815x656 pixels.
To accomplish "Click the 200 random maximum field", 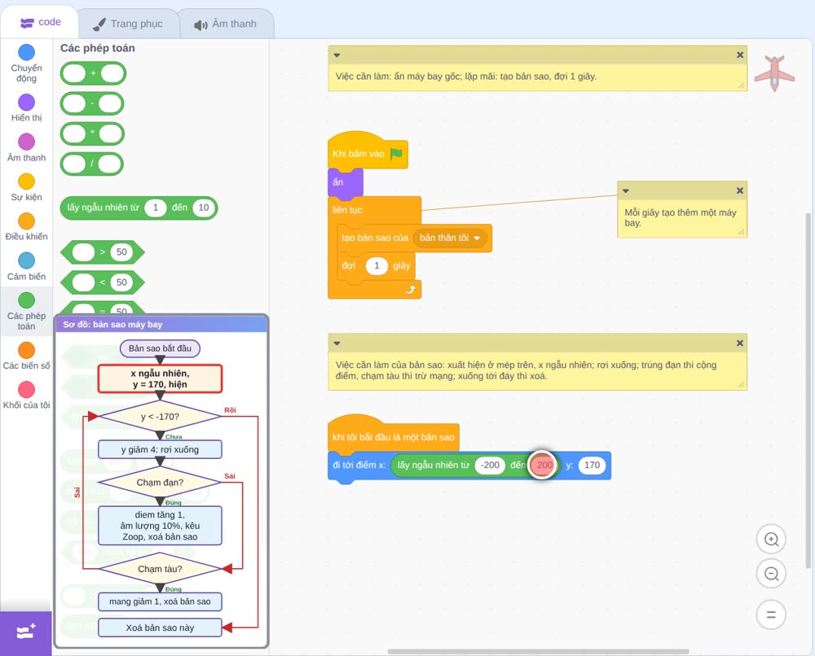I will 544,465.
